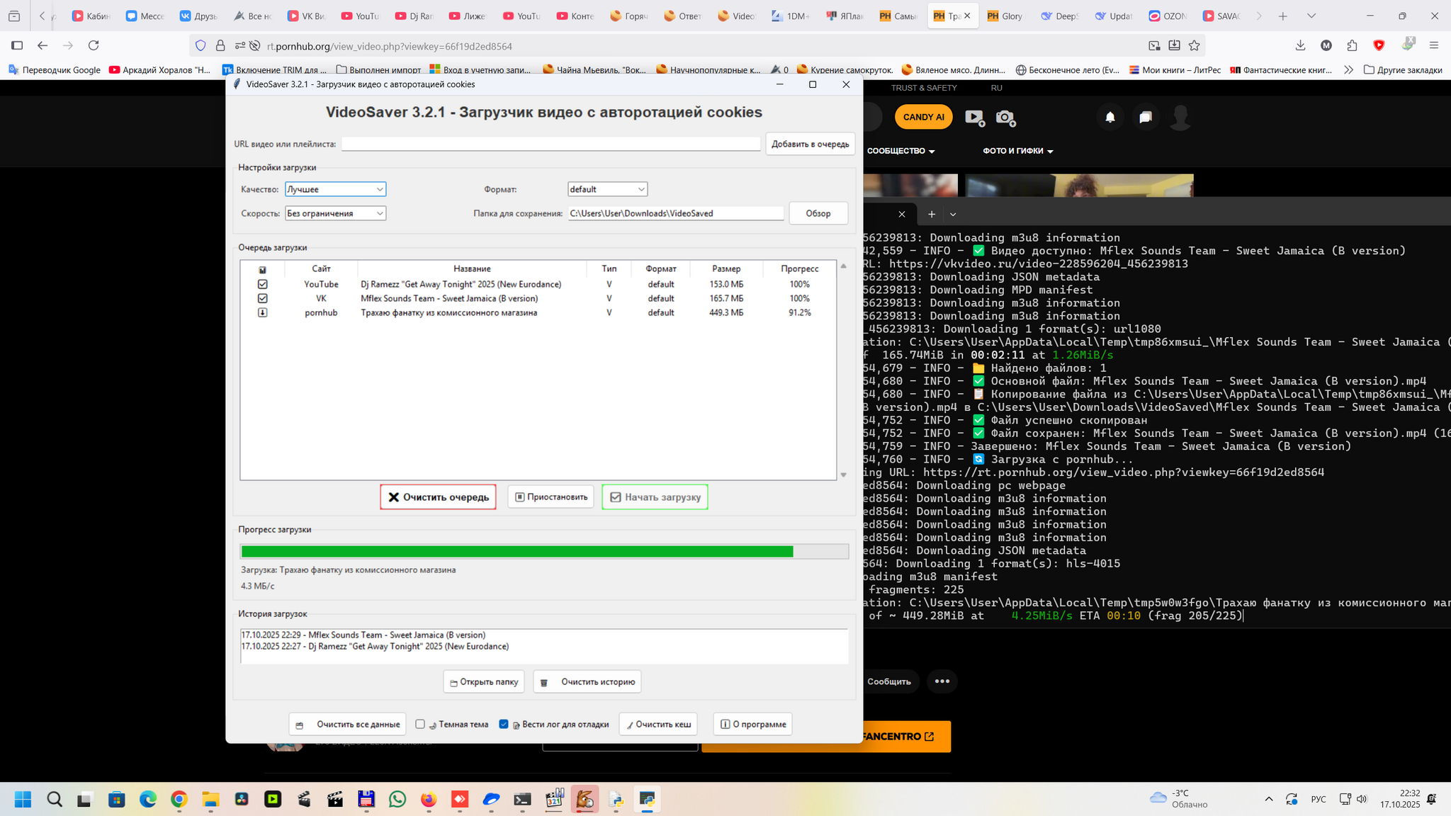Screen dimensions: 1451x816
Task: Click the browser reload page icon
Action: click(x=94, y=45)
